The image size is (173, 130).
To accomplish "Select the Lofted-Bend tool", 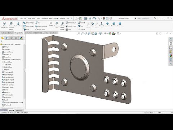I will (18, 24).
